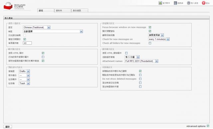Open the Trash folder dropdown
The image size is (213, 129).
pyautogui.click(x=24, y=83)
